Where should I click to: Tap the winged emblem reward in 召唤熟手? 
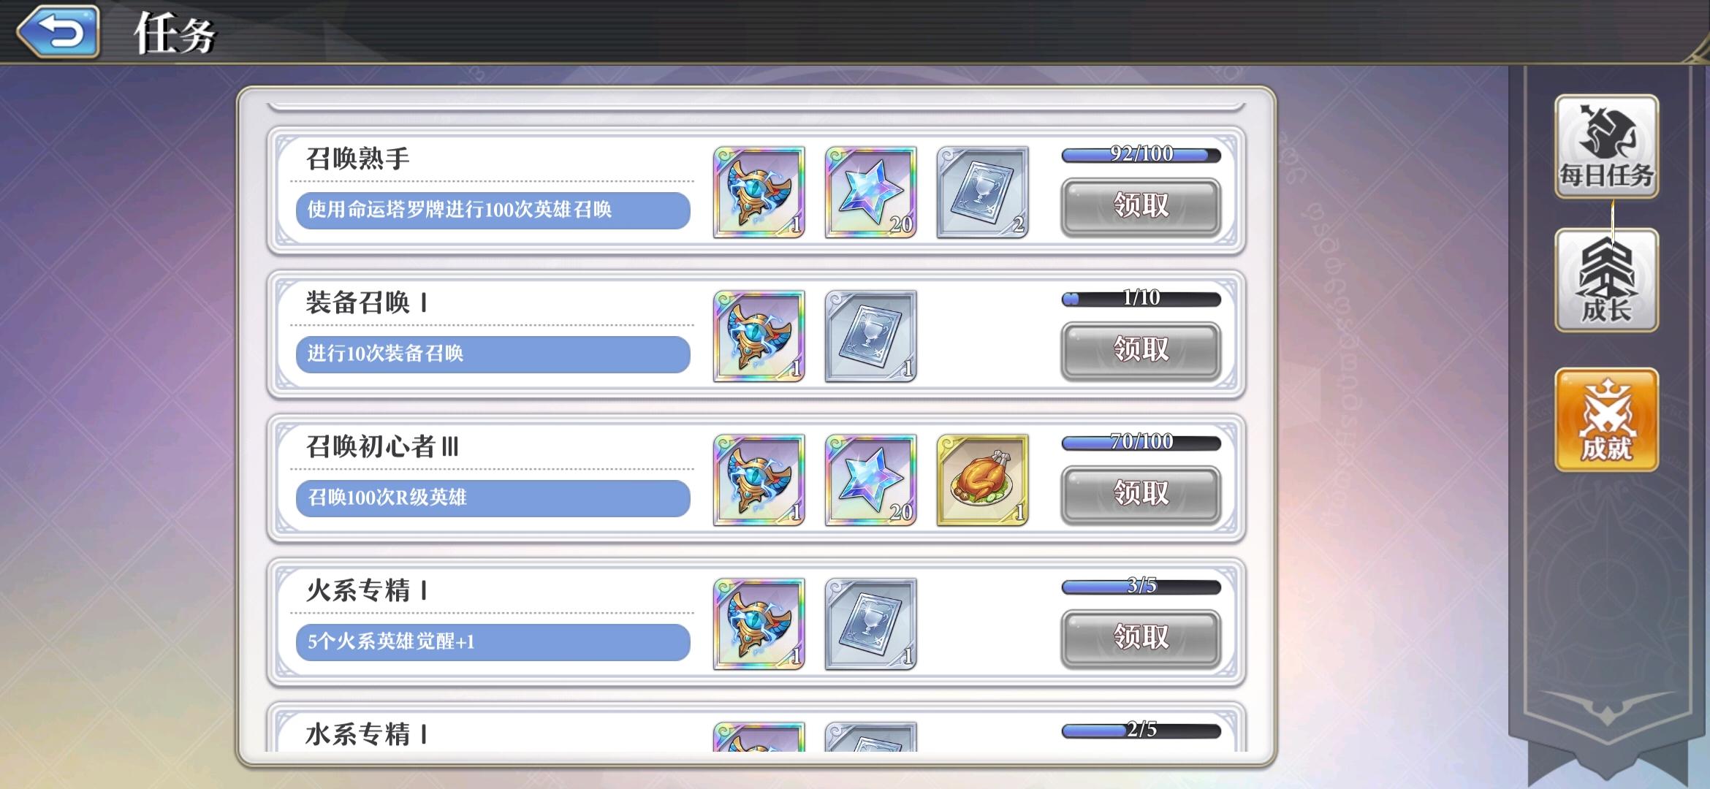click(x=759, y=192)
